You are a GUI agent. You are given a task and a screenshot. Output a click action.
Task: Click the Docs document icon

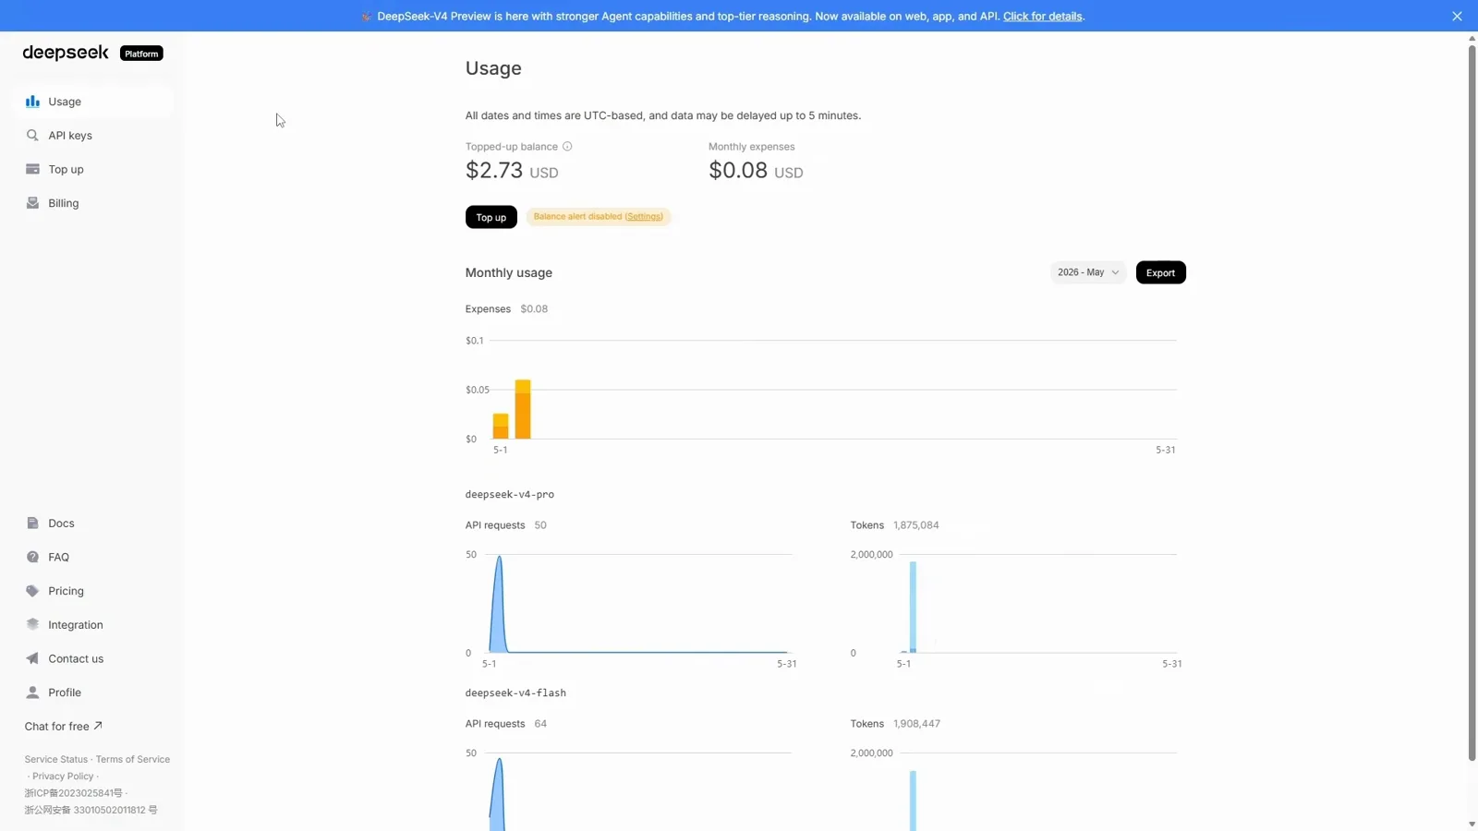click(x=32, y=524)
